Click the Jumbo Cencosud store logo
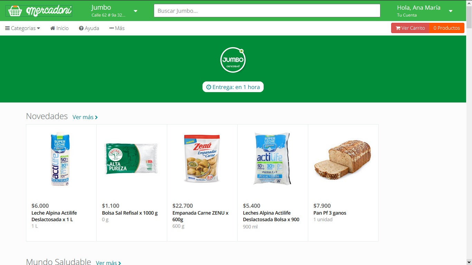Image resolution: width=472 pixels, height=265 pixels. point(233,60)
